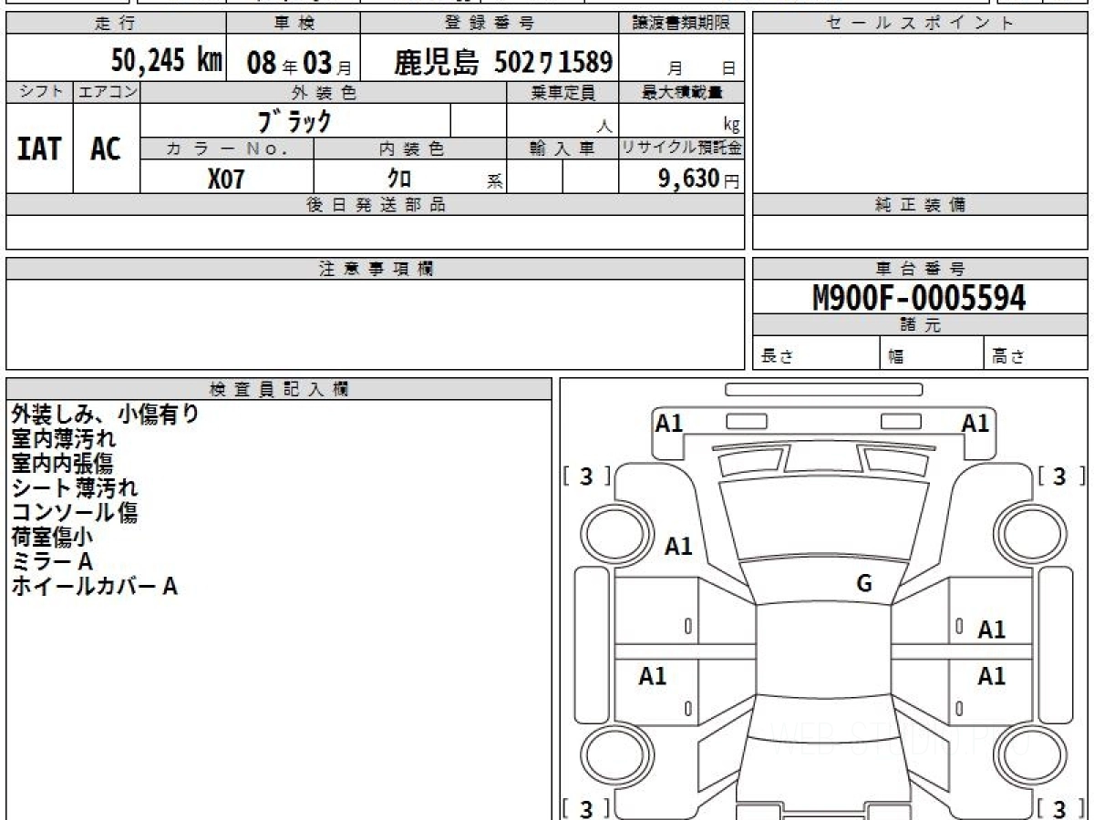Click the セールスポイント section header
Viewport: 1094px width, 820px height.
(919, 24)
